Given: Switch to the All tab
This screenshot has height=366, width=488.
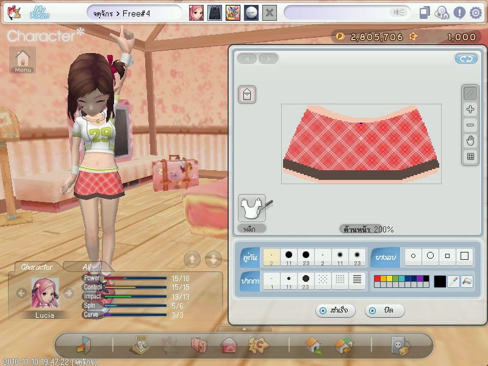Looking at the screenshot, I should tap(87, 267).
